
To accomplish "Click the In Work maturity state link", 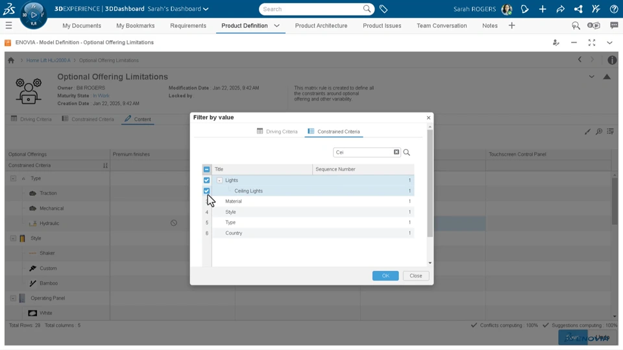I will tap(101, 96).
